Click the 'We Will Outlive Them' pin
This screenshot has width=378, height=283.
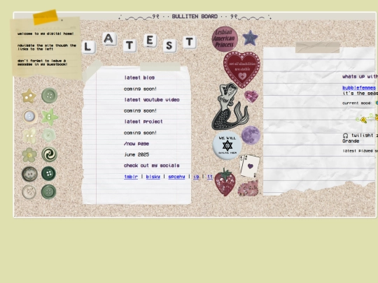(227, 145)
